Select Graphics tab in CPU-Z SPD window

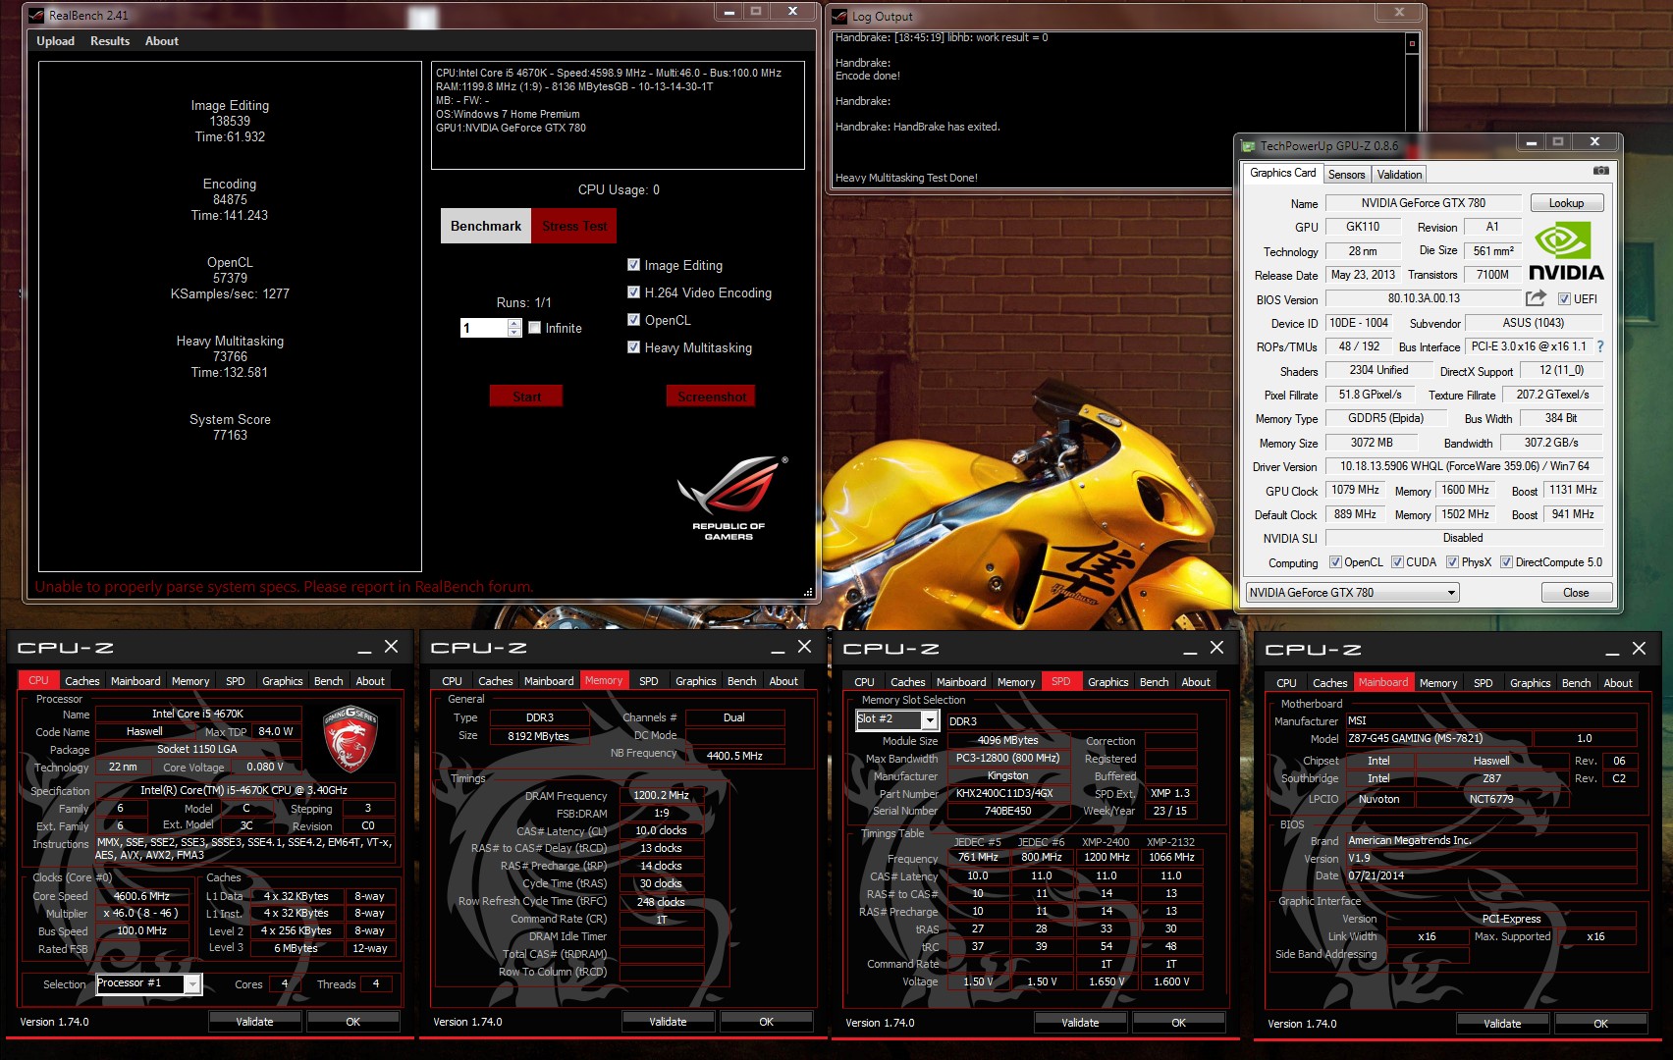pyautogui.click(x=1108, y=682)
